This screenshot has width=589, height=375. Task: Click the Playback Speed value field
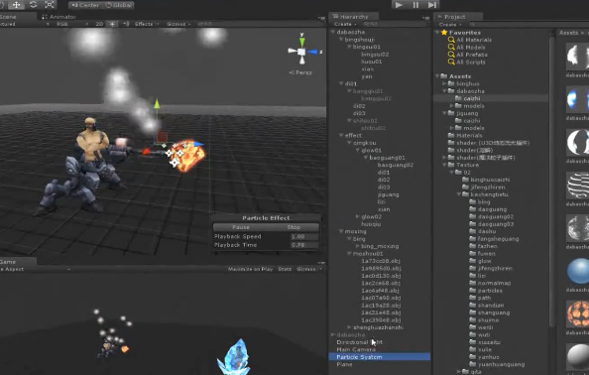(304, 236)
